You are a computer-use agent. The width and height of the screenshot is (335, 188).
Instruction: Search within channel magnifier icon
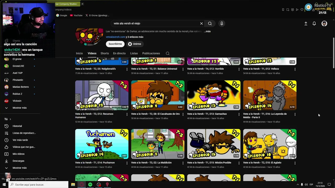[x=168, y=53]
